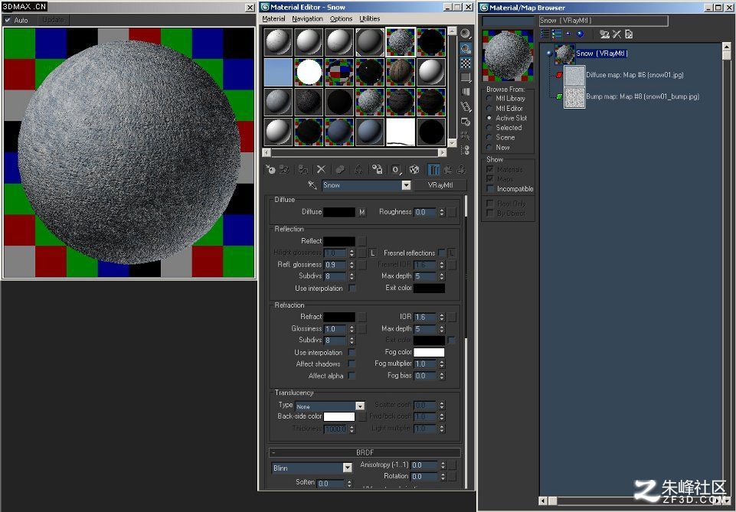The height and width of the screenshot is (512, 736).
Task: Enable the Incompatible checkbox
Action: (490, 188)
